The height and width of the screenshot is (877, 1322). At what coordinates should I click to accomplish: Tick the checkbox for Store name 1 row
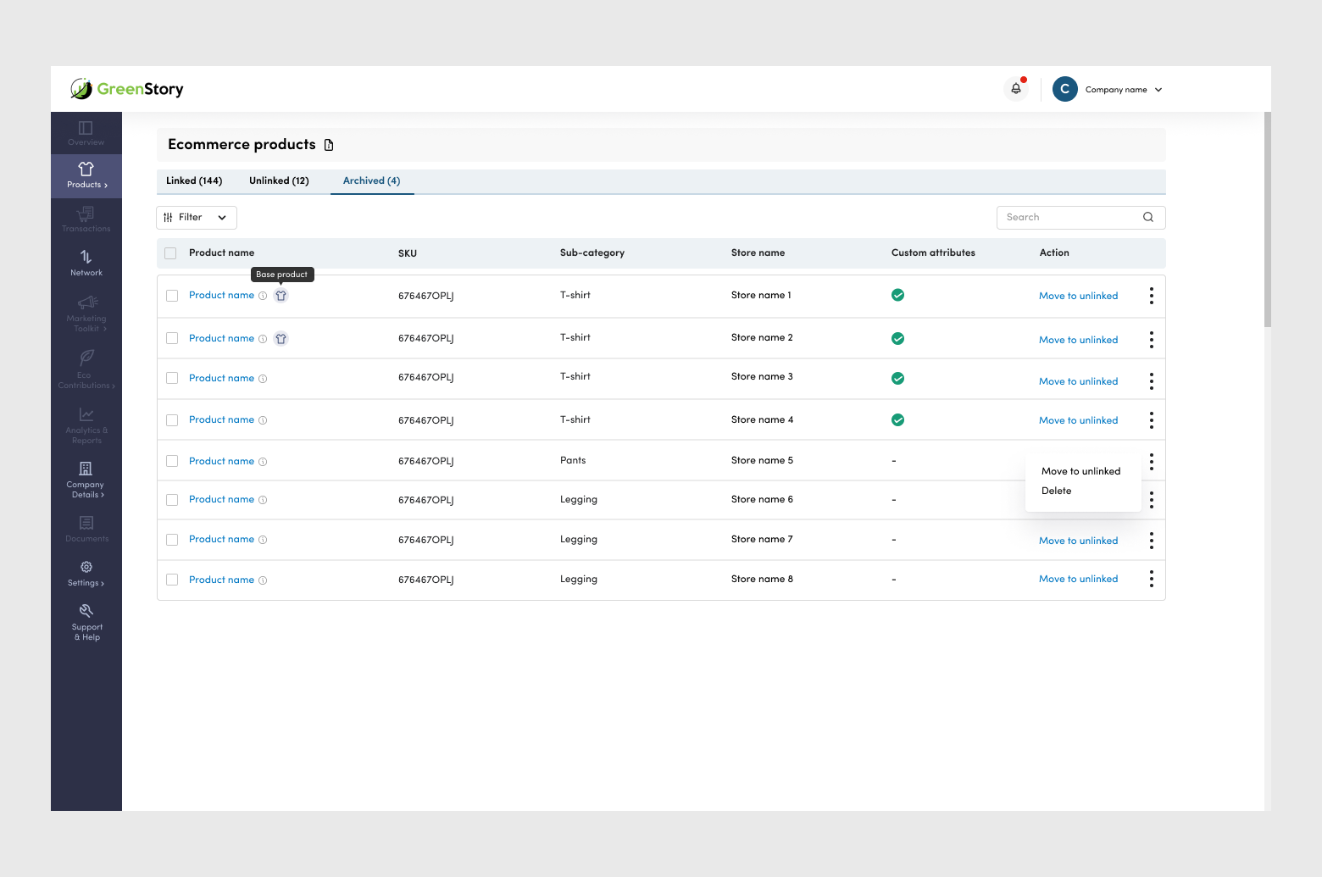(x=172, y=296)
